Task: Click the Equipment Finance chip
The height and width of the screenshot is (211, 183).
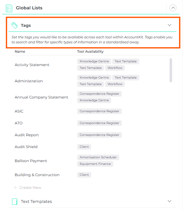Action: tap(95, 164)
